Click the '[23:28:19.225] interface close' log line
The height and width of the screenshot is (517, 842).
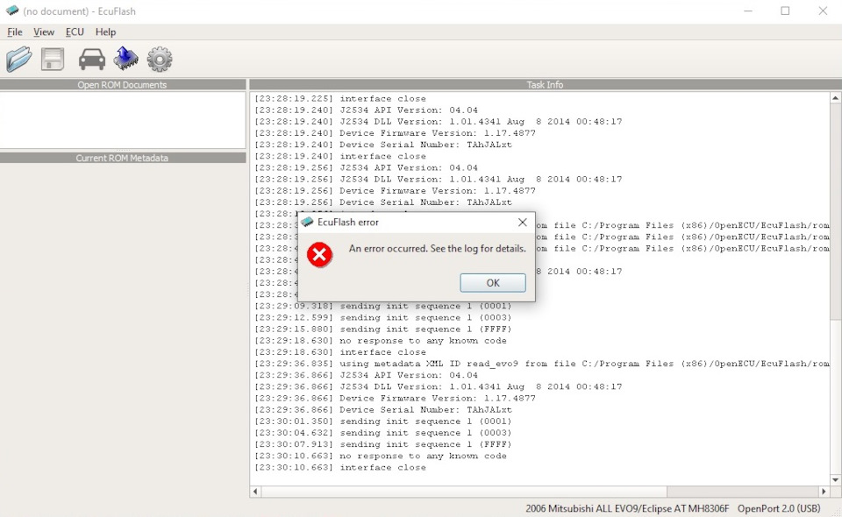tap(340, 99)
